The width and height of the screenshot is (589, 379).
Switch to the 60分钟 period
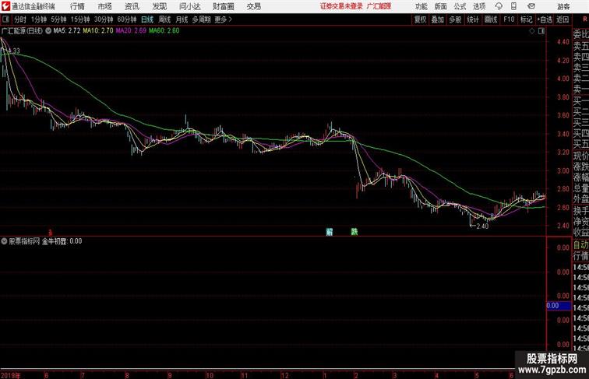(127, 19)
